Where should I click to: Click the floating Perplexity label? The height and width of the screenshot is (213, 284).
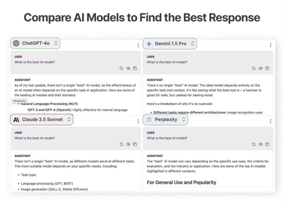(x=19, y=101)
